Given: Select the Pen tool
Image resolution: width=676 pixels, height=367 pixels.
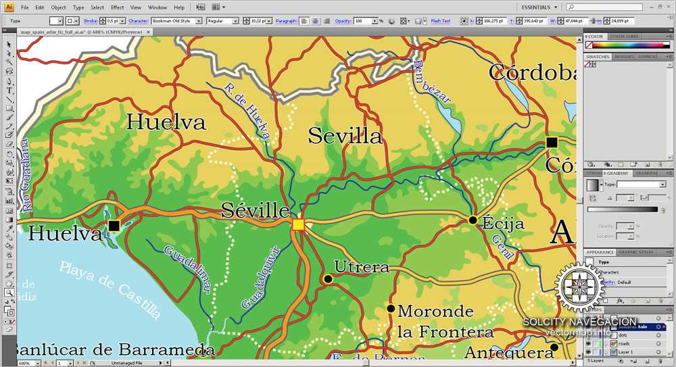Looking at the screenshot, I should (x=9, y=81).
